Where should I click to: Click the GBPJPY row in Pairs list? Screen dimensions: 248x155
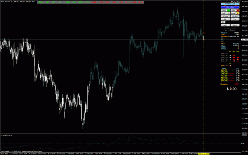pos(230,79)
